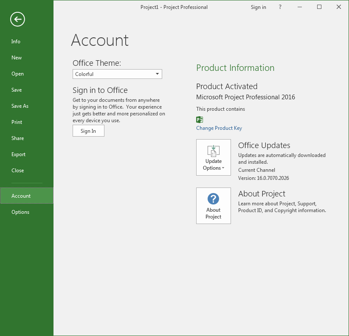349x336 pixels.
Task: Choose Close in the sidebar
Action: click(x=27, y=171)
